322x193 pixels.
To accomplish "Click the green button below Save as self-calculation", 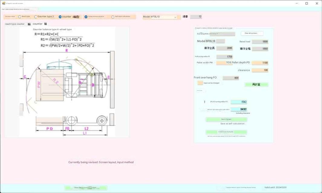I will click(226, 132).
